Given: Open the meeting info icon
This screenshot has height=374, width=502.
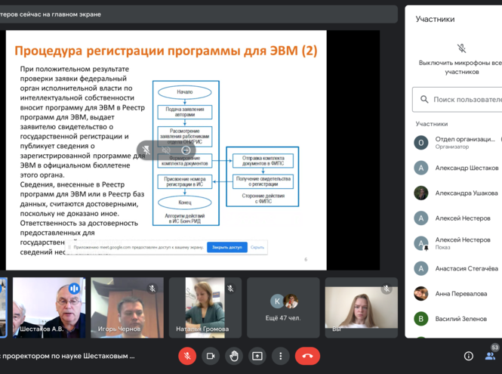Looking at the screenshot, I should click(469, 356).
